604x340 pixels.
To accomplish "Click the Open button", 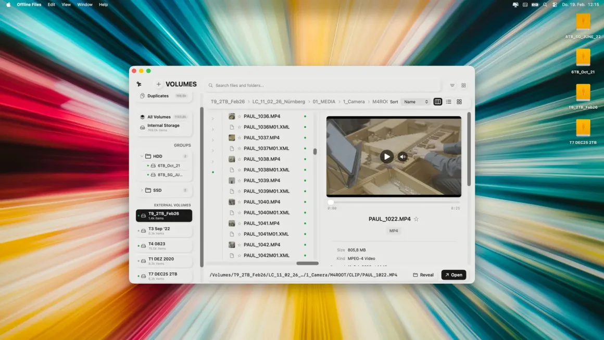I will pos(453,274).
